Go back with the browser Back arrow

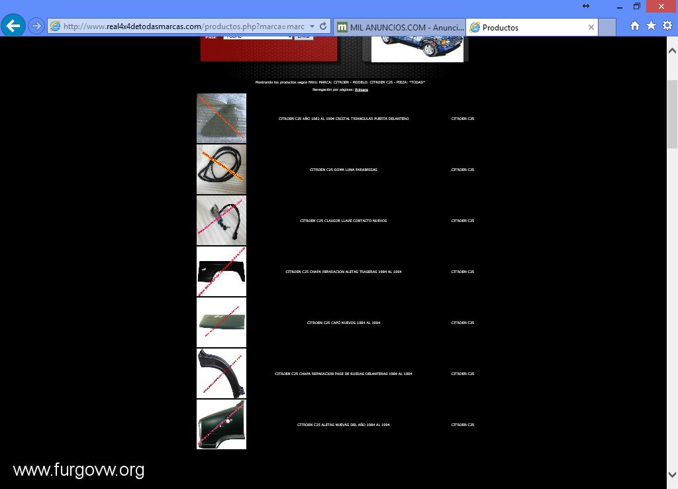pyautogui.click(x=13, y=26)
